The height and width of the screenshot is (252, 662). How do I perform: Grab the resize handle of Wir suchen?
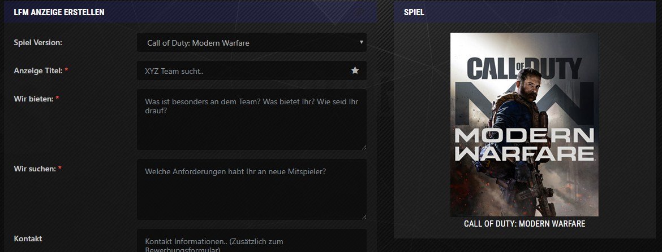point(363,216)
